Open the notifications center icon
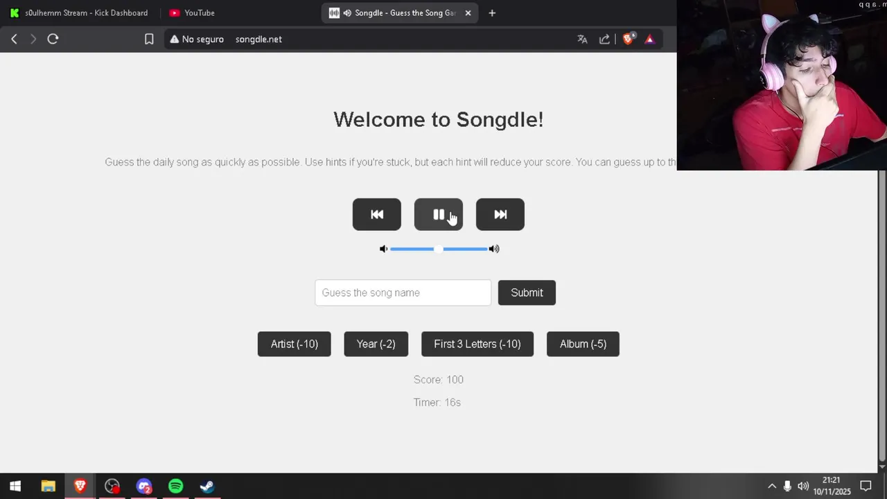The image size is (887, 499). [x=866, y=486]
